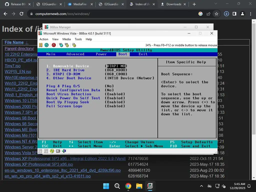Open the View menu in 86Box
The image size is (256, 192).
pyautogui.click(x=55, y=39)
